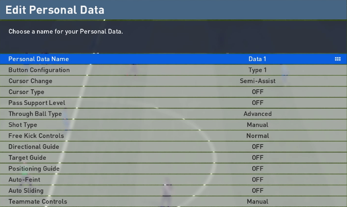The width and height of the screenshot is (347, 207).
Task: Click the keyboard grid icon beside Data 1
Action: pyautogui.click(x=338, y=59)
